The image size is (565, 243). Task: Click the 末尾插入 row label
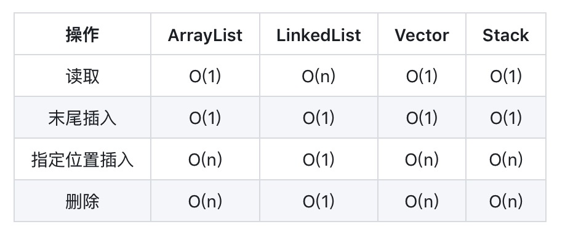coord(82,118)
